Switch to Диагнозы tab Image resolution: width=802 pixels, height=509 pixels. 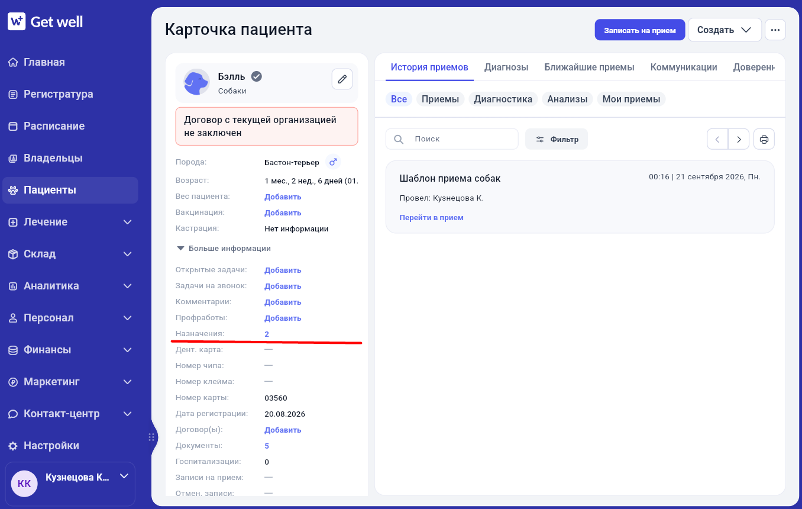[x=506, y=67]
